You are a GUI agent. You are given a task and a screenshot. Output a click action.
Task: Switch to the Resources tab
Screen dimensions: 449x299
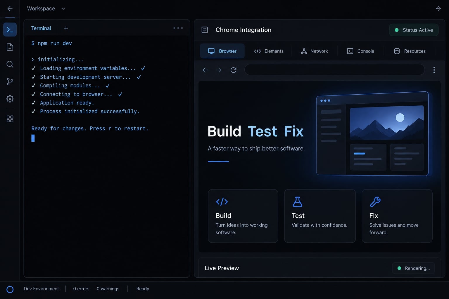[410, 51]
